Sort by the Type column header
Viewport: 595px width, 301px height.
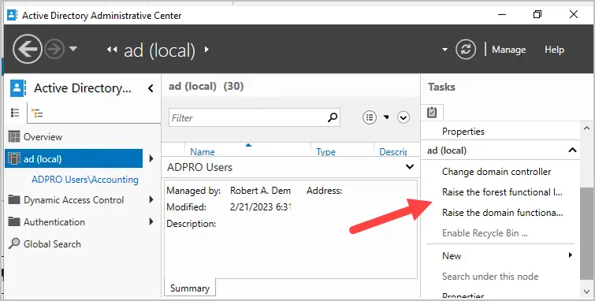[325, 152]
